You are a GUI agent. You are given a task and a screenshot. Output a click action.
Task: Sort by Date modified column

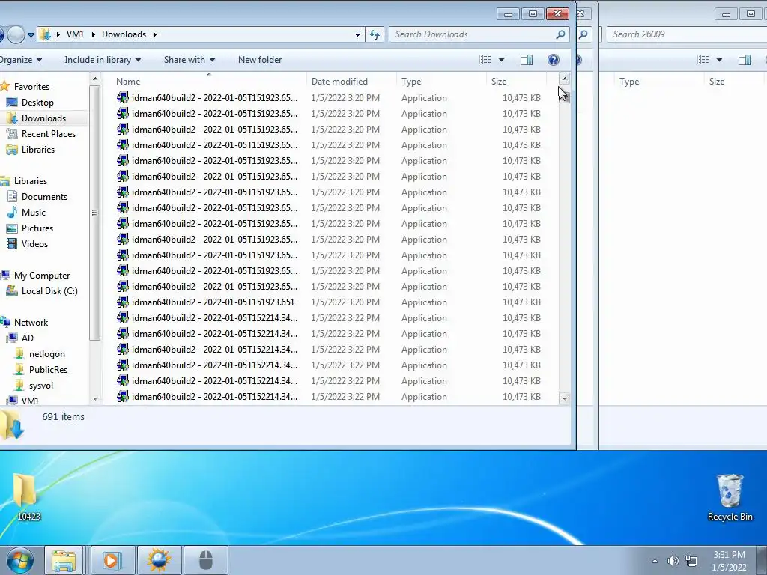click(x=352, y=82)
